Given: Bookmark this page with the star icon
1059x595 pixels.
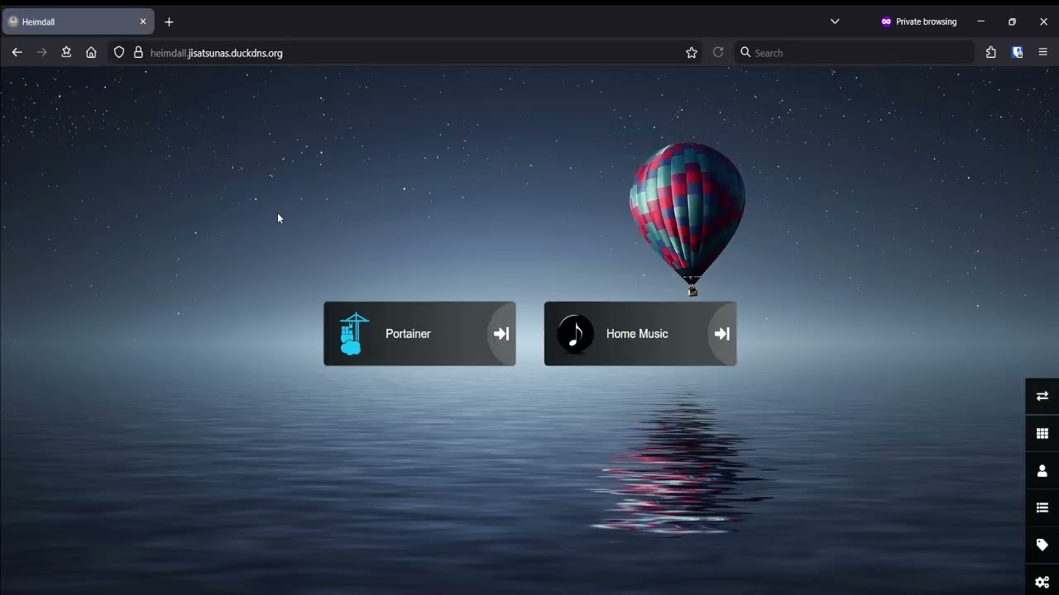Looking at the screenshot, I should click(692, 53).
